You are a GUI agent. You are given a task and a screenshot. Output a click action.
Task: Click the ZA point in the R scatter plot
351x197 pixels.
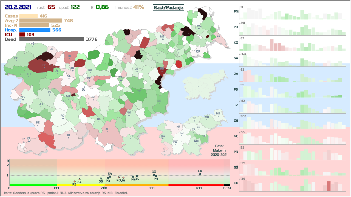pyautogui.click(x=80, y=179)
